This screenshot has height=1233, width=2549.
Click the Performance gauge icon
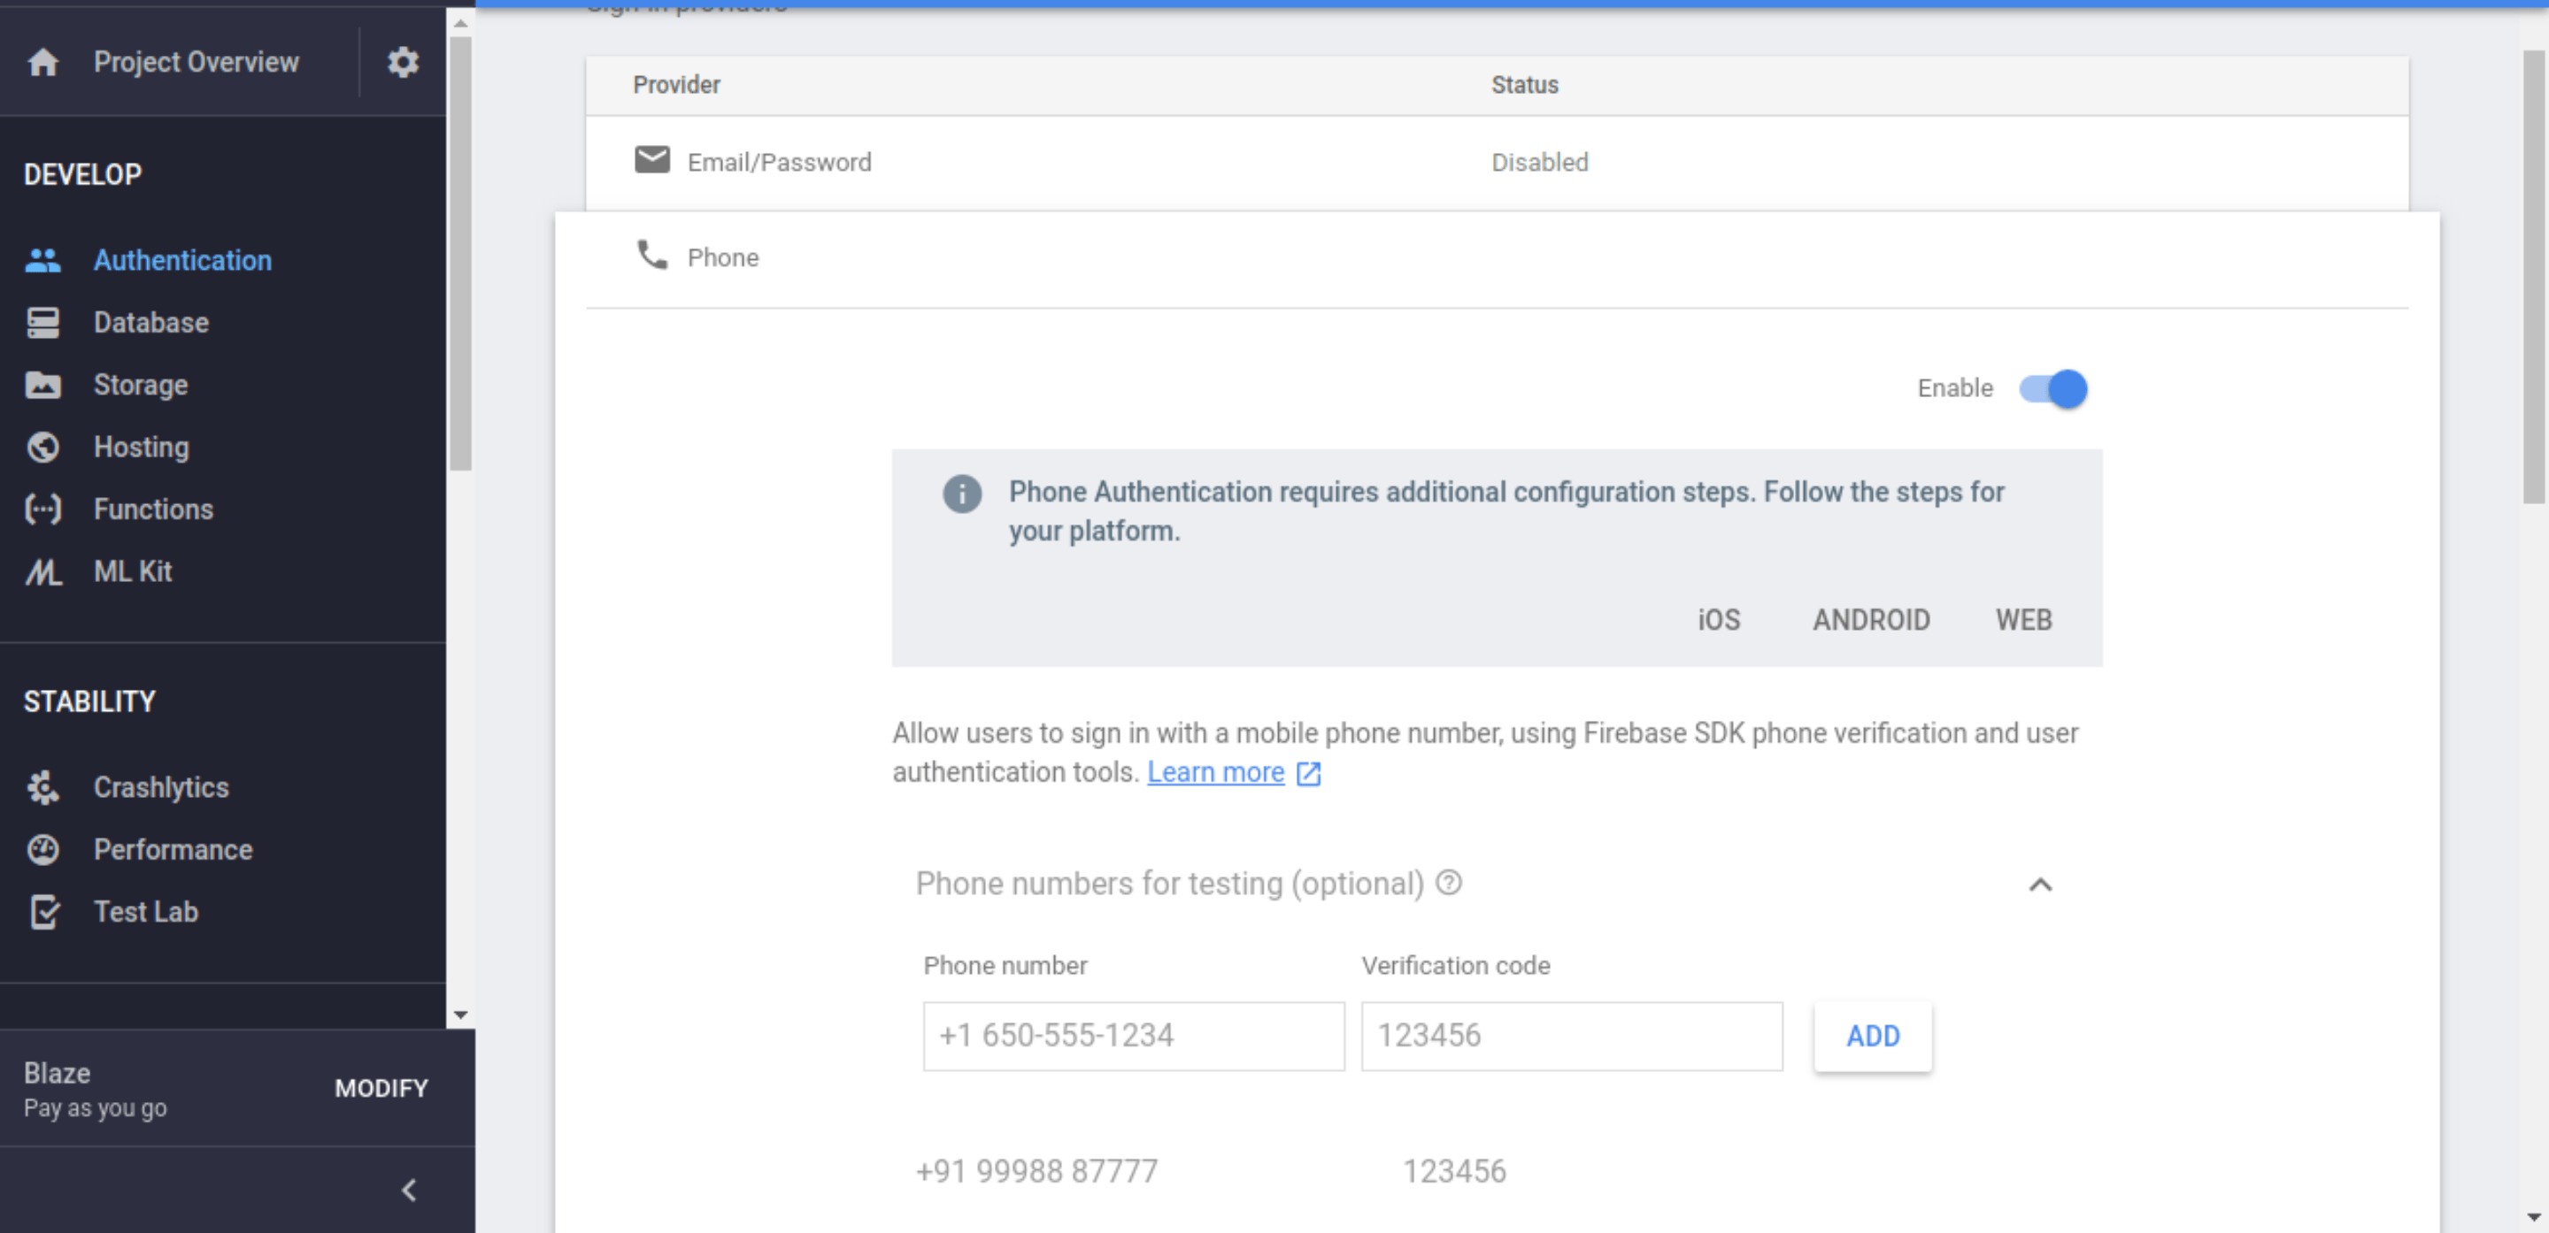[x=42, y=849]
